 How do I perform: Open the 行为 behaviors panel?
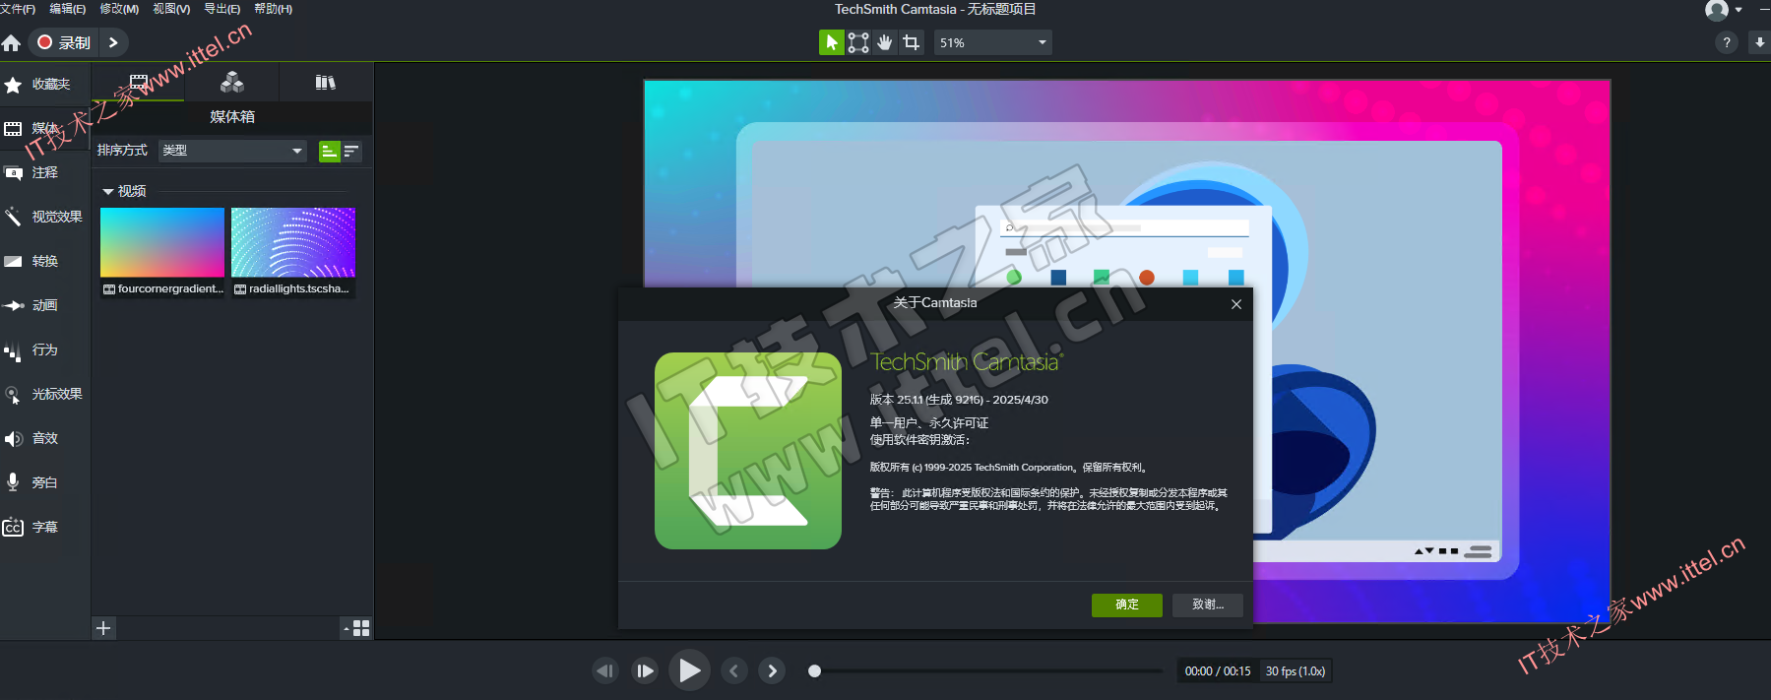point(45,350)
